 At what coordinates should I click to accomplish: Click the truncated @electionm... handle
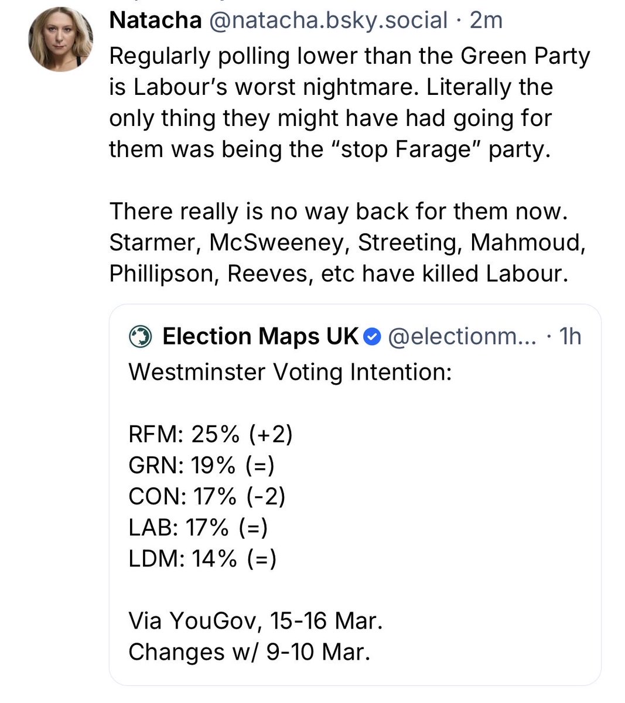[462, 336]
